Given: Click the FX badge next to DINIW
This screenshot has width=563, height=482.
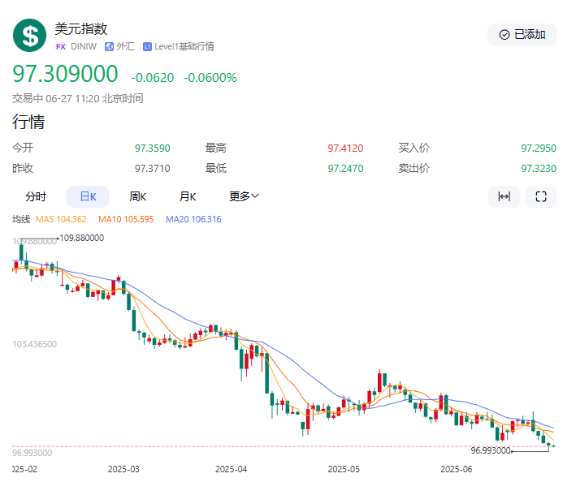Looking at the screenshot, I should pyautogui.click(x=61, y=46).
